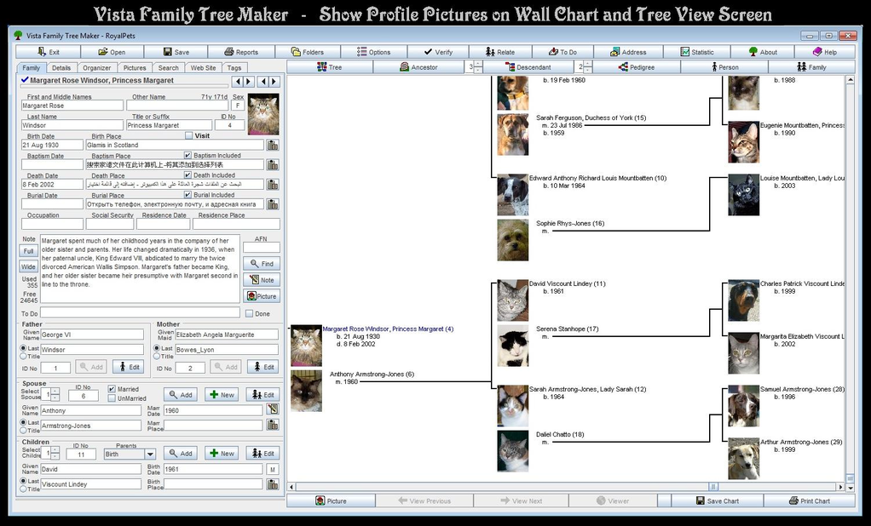871x526 pixels.
Task: Open the Folders toolbar item
Action: (x=308, y=52)
